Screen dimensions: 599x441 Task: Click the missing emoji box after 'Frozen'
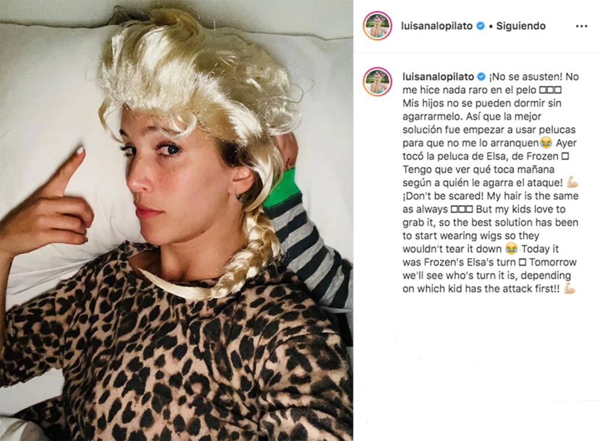coord(566,156)
